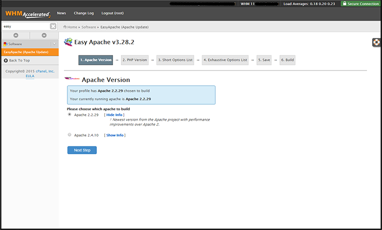Click the Next Step button
Viewport: 382px width, 230px height.
[82, 150]
